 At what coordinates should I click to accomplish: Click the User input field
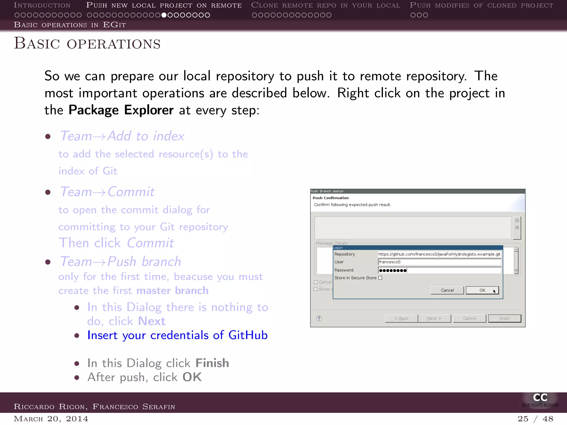[439, 262]
